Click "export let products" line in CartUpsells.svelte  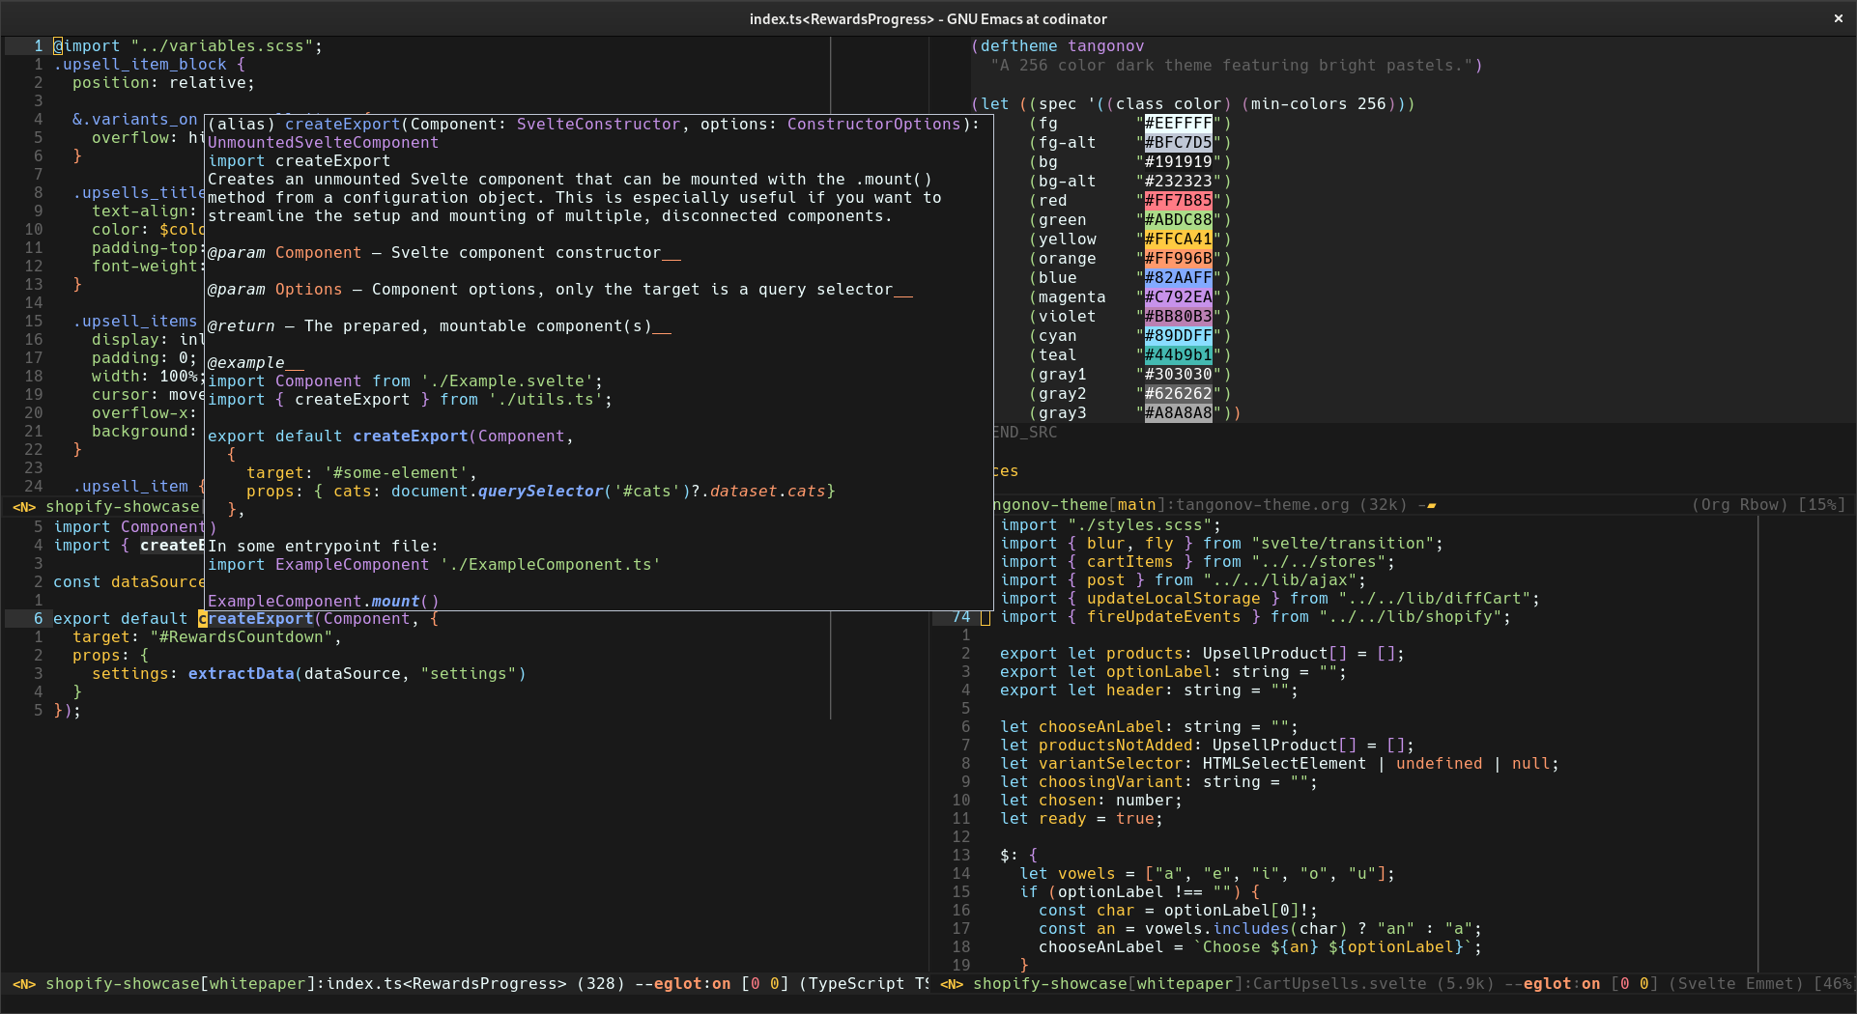click(1203, 654)
